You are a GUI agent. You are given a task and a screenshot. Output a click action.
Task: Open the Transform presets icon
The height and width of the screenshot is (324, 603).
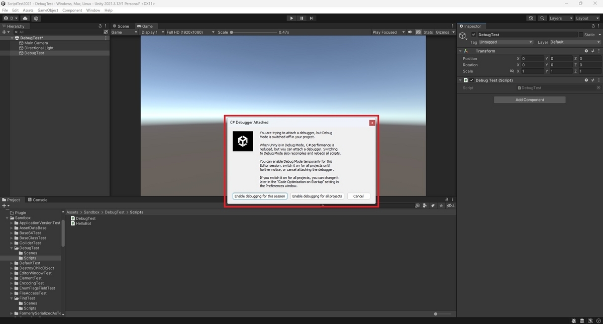[592, 51]
